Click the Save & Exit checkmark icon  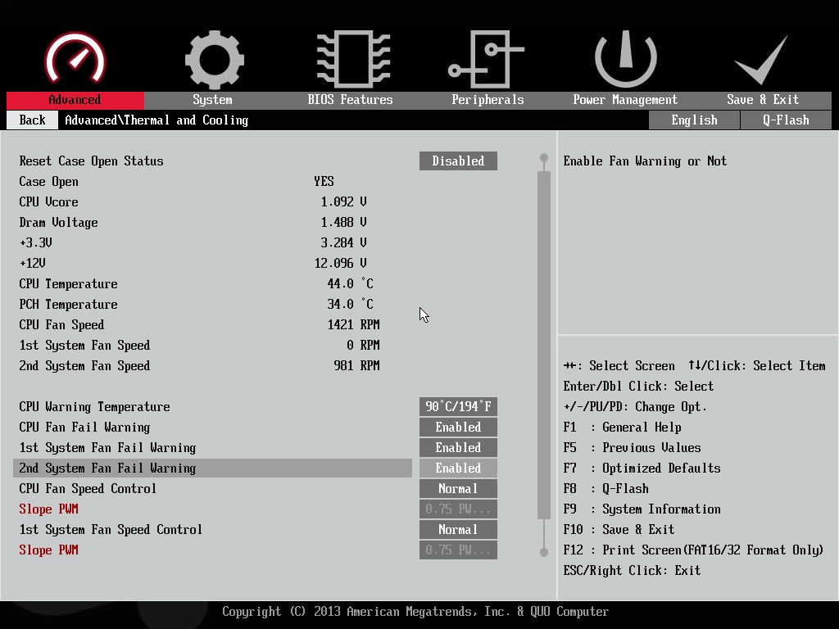click(762, 60)
